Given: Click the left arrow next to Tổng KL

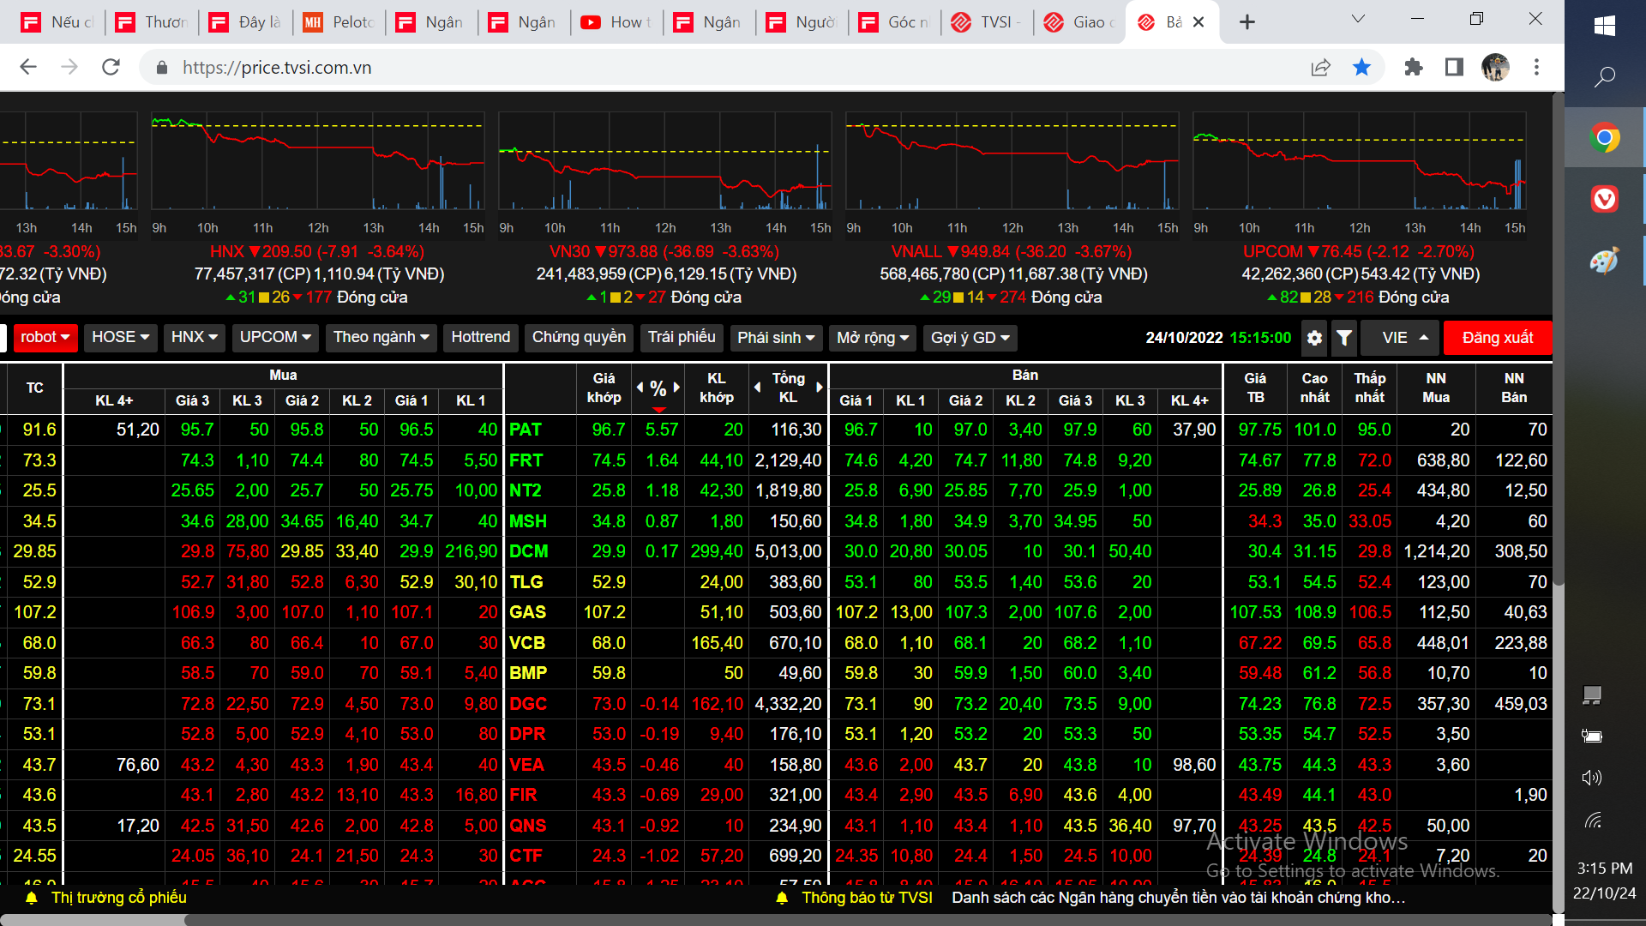Looking at the screenshot, I should click(757, 388).
